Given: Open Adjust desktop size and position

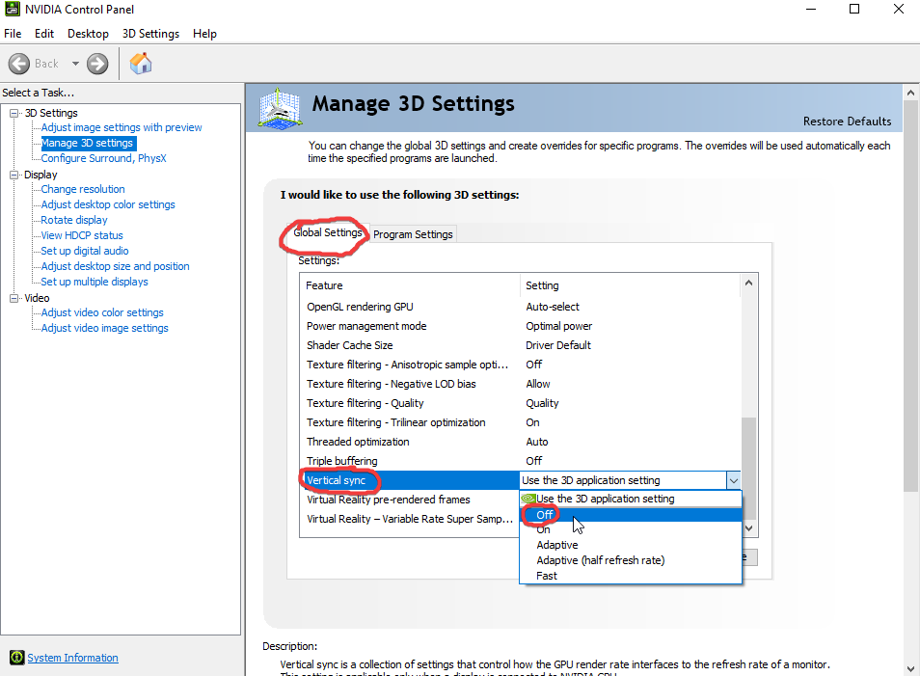Looking at the screenshot, I should point(115,266).
